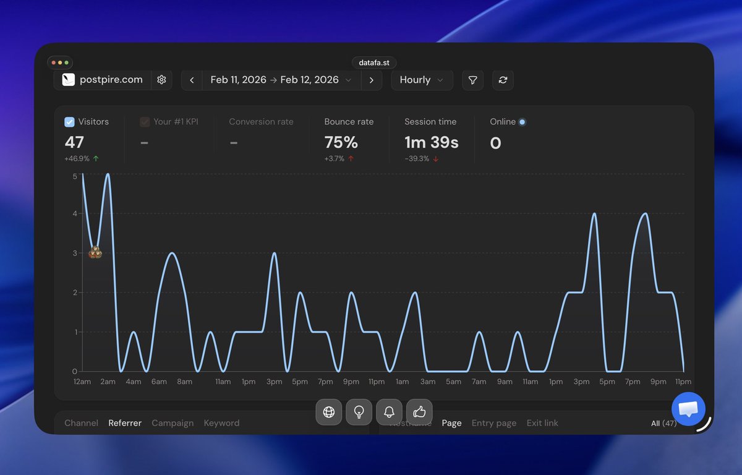Open the date range Feb 11 – Feb 12 dropdown

(x=281, y=80)
